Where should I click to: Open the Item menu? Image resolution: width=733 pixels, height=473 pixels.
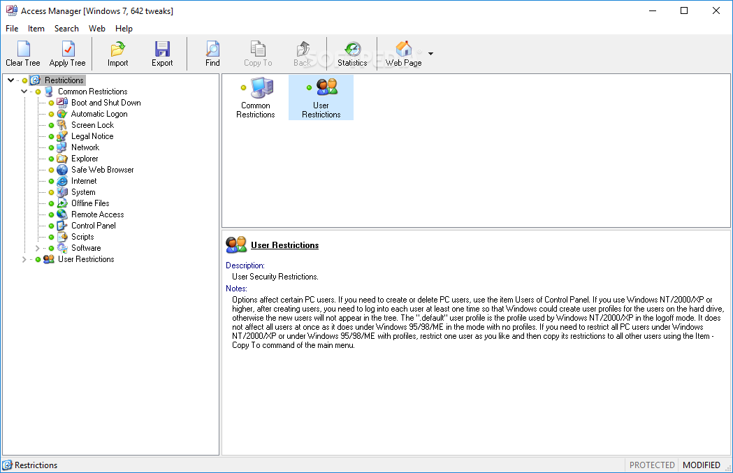coord(36,29)
